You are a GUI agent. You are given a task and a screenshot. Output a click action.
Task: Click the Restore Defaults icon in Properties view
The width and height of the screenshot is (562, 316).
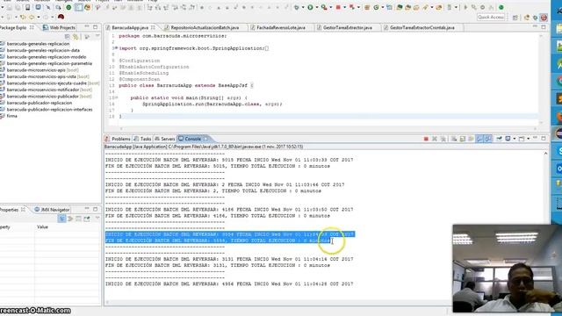78,219
